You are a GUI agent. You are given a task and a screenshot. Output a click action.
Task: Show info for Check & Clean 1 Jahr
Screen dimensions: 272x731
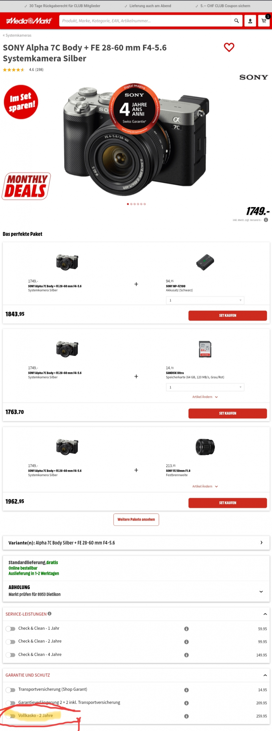[186, 629]
